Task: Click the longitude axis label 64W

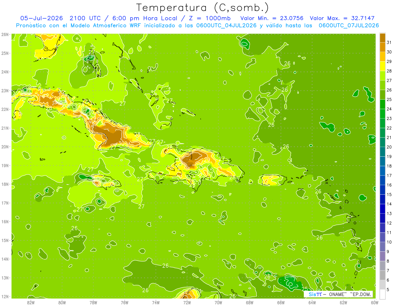Action: (x=312, y=302)
